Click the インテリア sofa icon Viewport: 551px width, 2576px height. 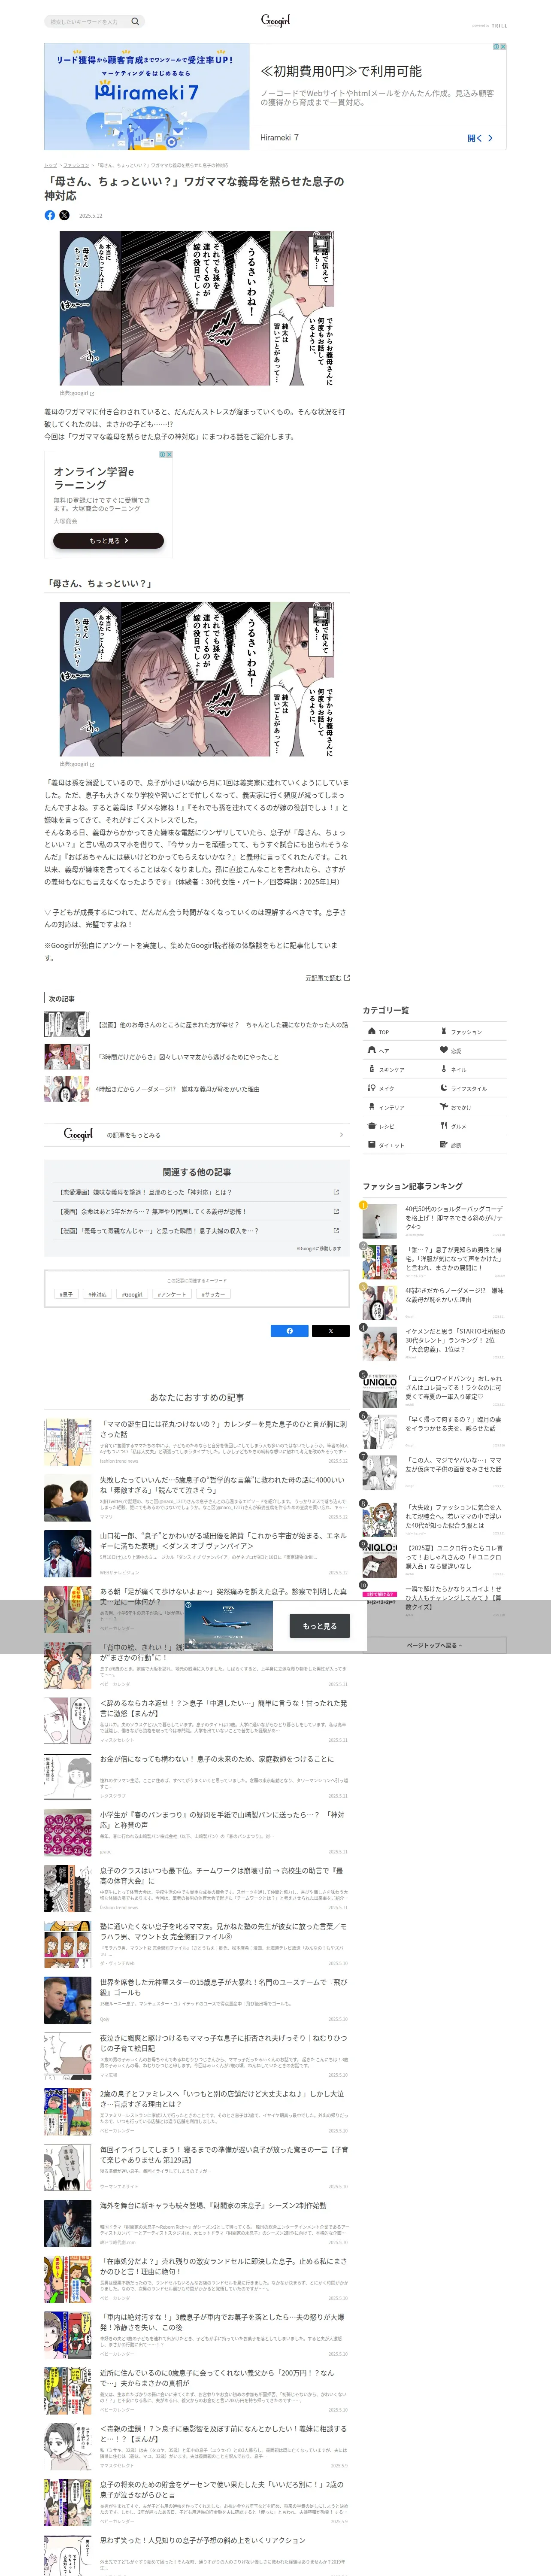[372, 1106]
